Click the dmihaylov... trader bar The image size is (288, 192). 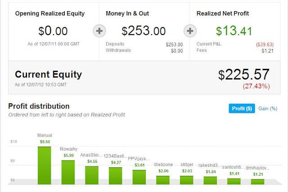click(x=257, y=181)
